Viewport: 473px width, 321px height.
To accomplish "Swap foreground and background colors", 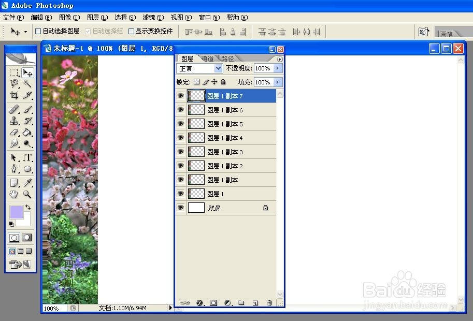I will 28,207.
